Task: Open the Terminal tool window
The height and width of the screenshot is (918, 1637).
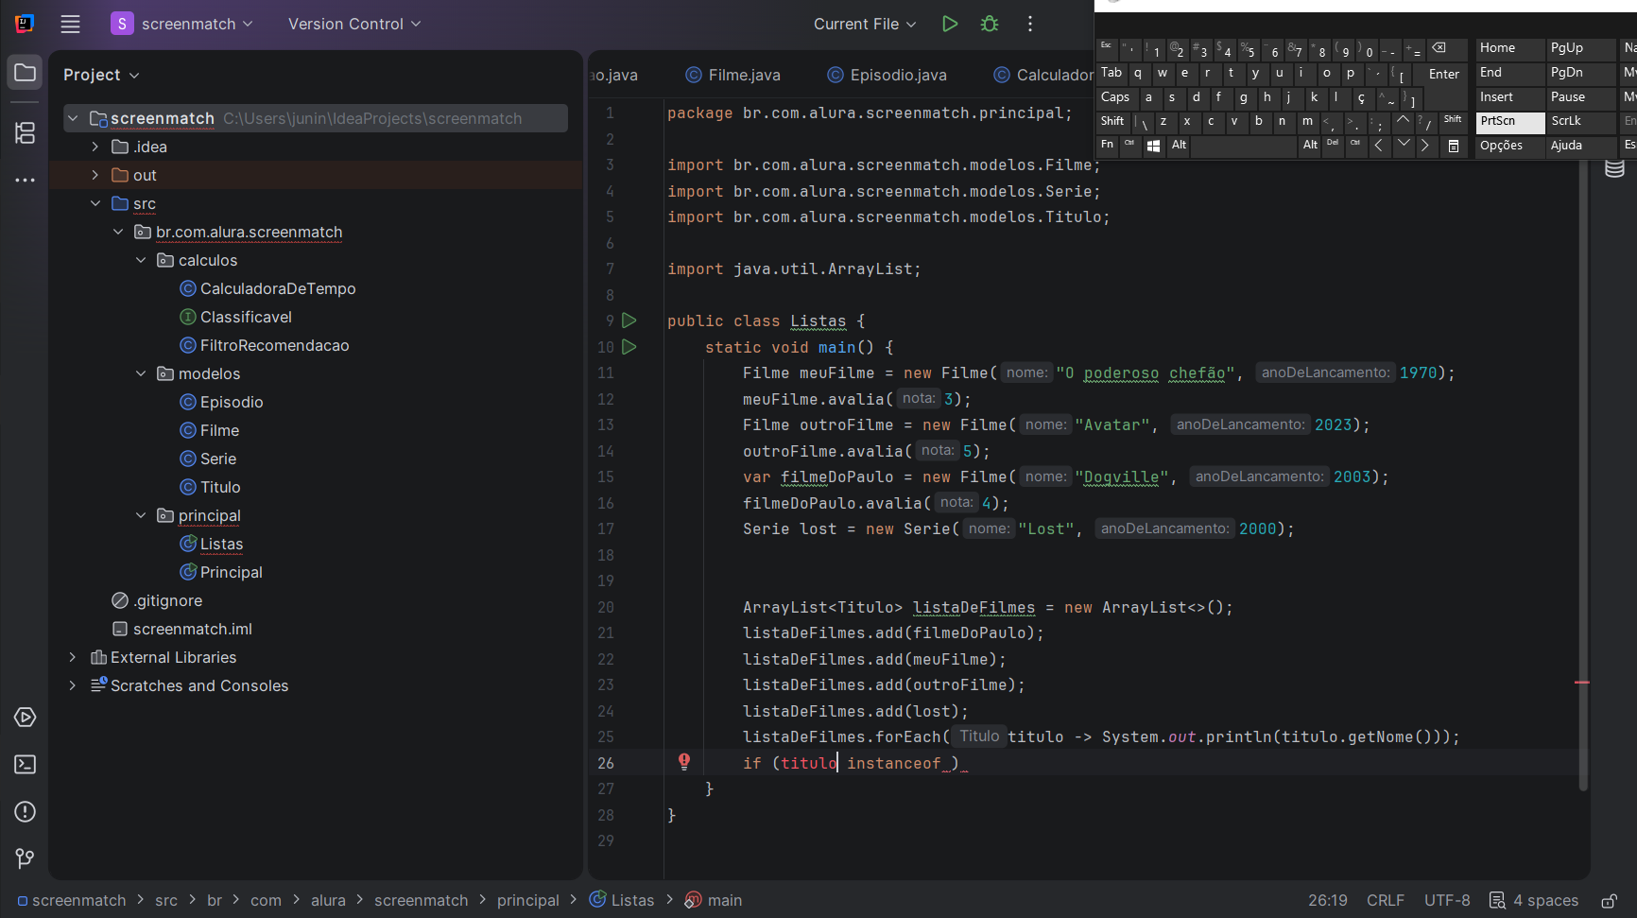Action: coord(26,764)
